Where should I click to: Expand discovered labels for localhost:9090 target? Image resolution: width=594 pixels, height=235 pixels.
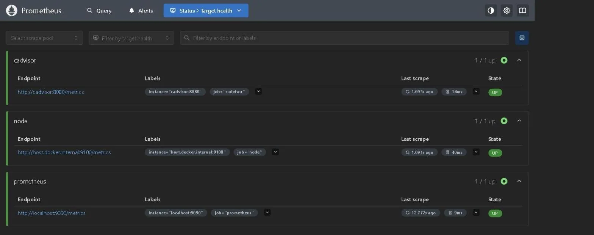click(x=267, y=212)
